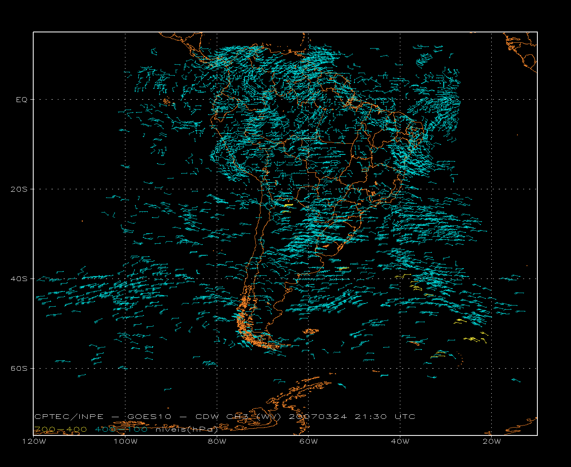Click the 20S latitude label

[19, 189]
